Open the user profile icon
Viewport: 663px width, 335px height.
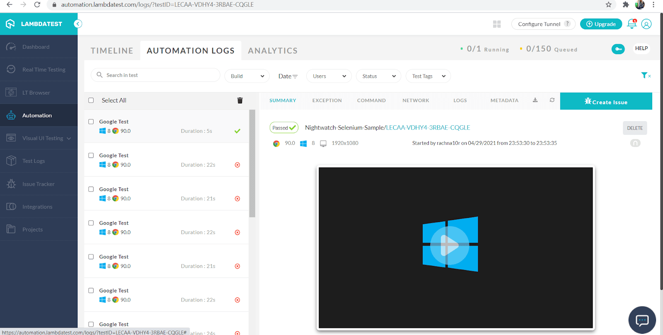[x=646, y=24]
